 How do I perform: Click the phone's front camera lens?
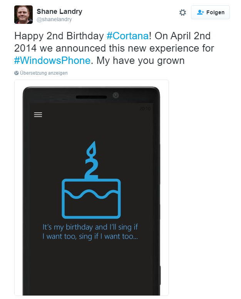pos(115,95)
